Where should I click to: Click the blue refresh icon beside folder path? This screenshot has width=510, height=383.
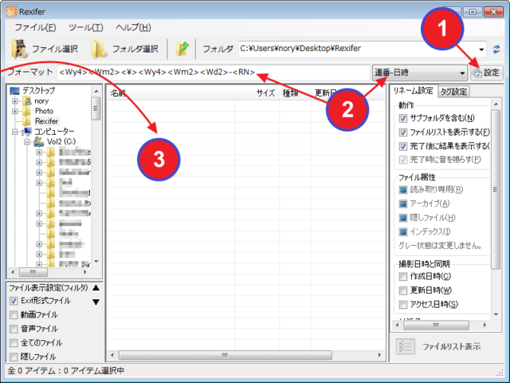(x=497, y=49)
